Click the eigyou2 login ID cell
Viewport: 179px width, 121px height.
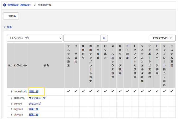[x=20, y=115]
